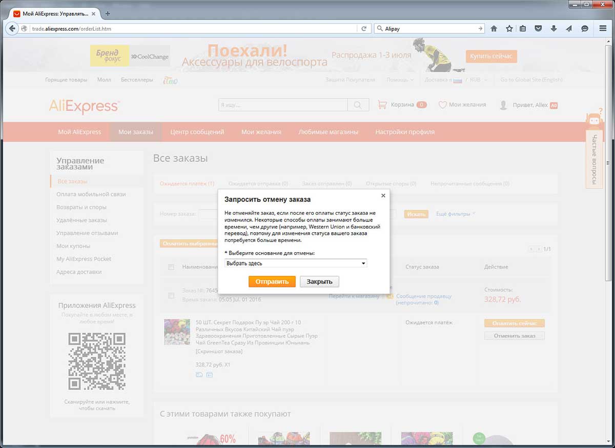Open the [Скриншот заказа] link
The height and width of the screenshot is (448, 615).
(219, 351)
